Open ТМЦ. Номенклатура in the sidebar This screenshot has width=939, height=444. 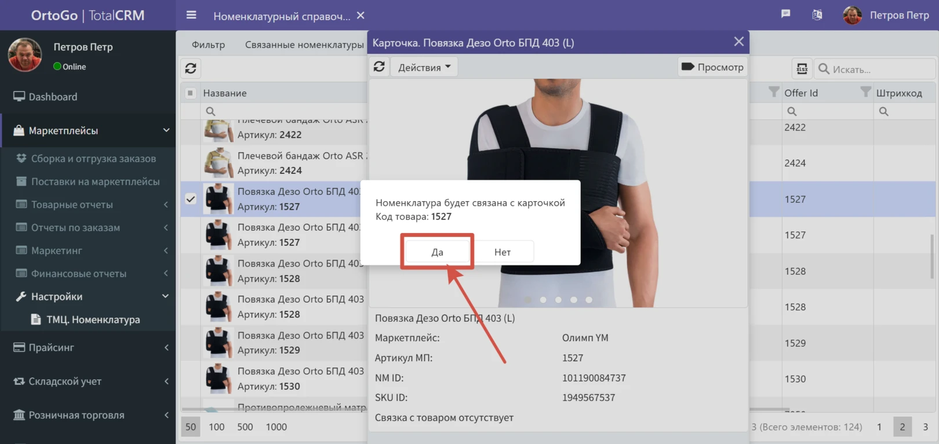coord(93,319)
